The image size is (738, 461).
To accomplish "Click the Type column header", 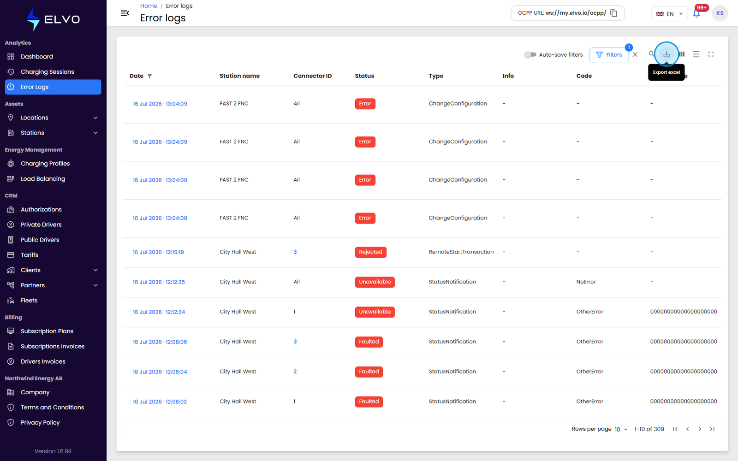I will 436,76.
